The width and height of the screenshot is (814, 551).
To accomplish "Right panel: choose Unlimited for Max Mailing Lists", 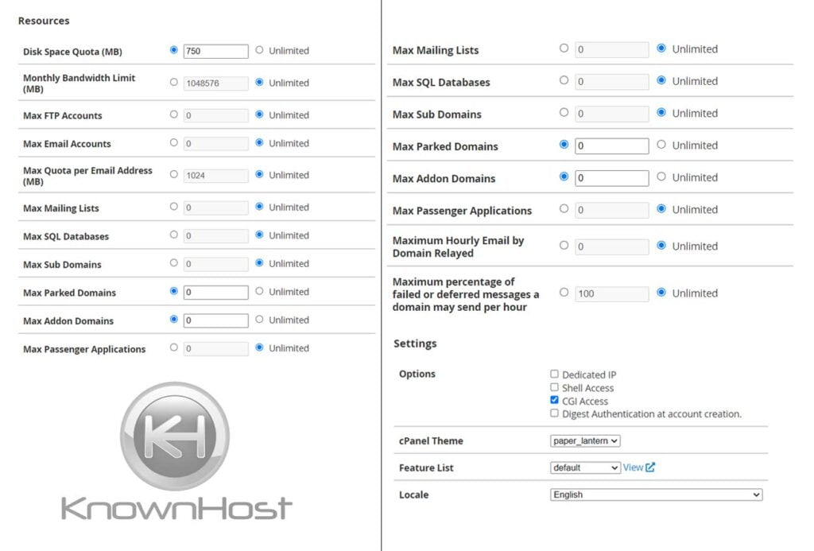I will tap(661, 49).
